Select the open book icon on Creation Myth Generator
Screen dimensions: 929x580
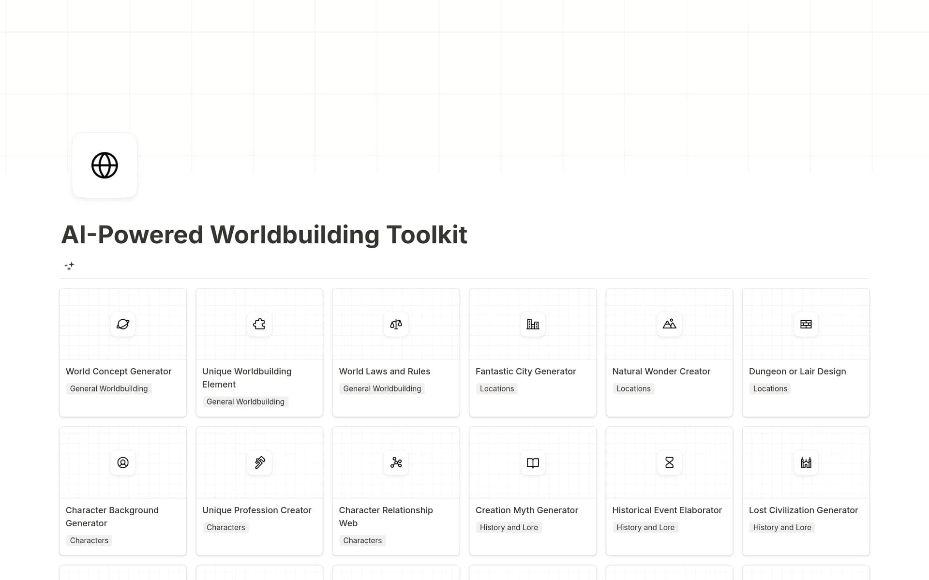click(x=532, y=462)
